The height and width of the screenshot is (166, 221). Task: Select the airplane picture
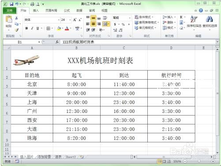click(26, 60)
